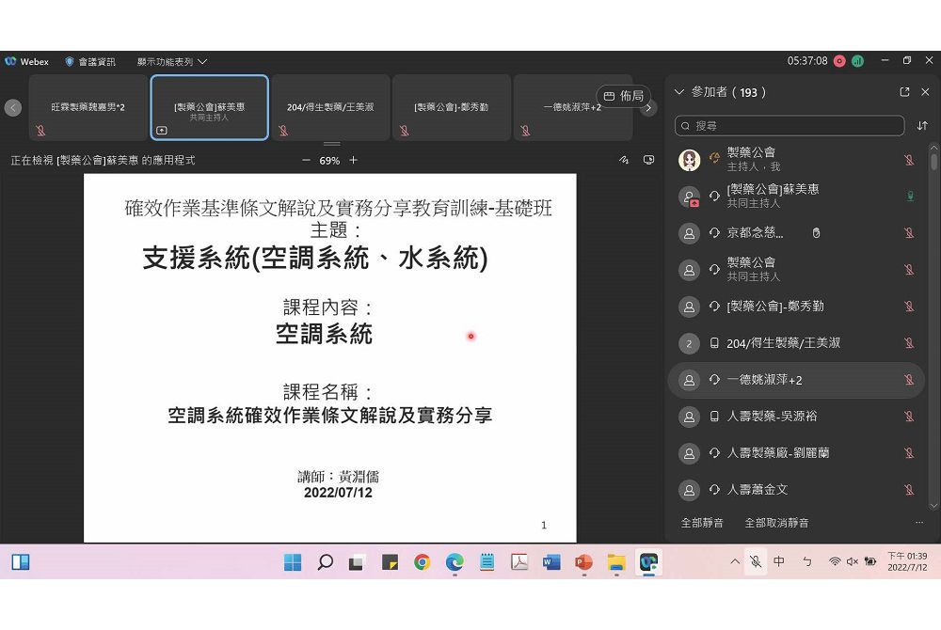The width and height of the screenshot is (941, 630).
Task: Open green connection statistics icon
Action: tap(857, 61)
